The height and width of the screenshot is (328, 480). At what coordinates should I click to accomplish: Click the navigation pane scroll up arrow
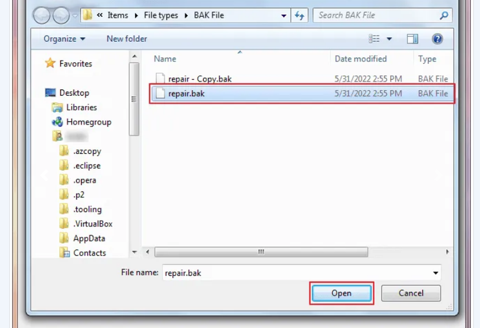click(134, 56)
